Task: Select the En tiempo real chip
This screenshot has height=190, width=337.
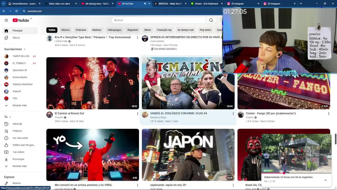Action: click(x=186, y=30)
